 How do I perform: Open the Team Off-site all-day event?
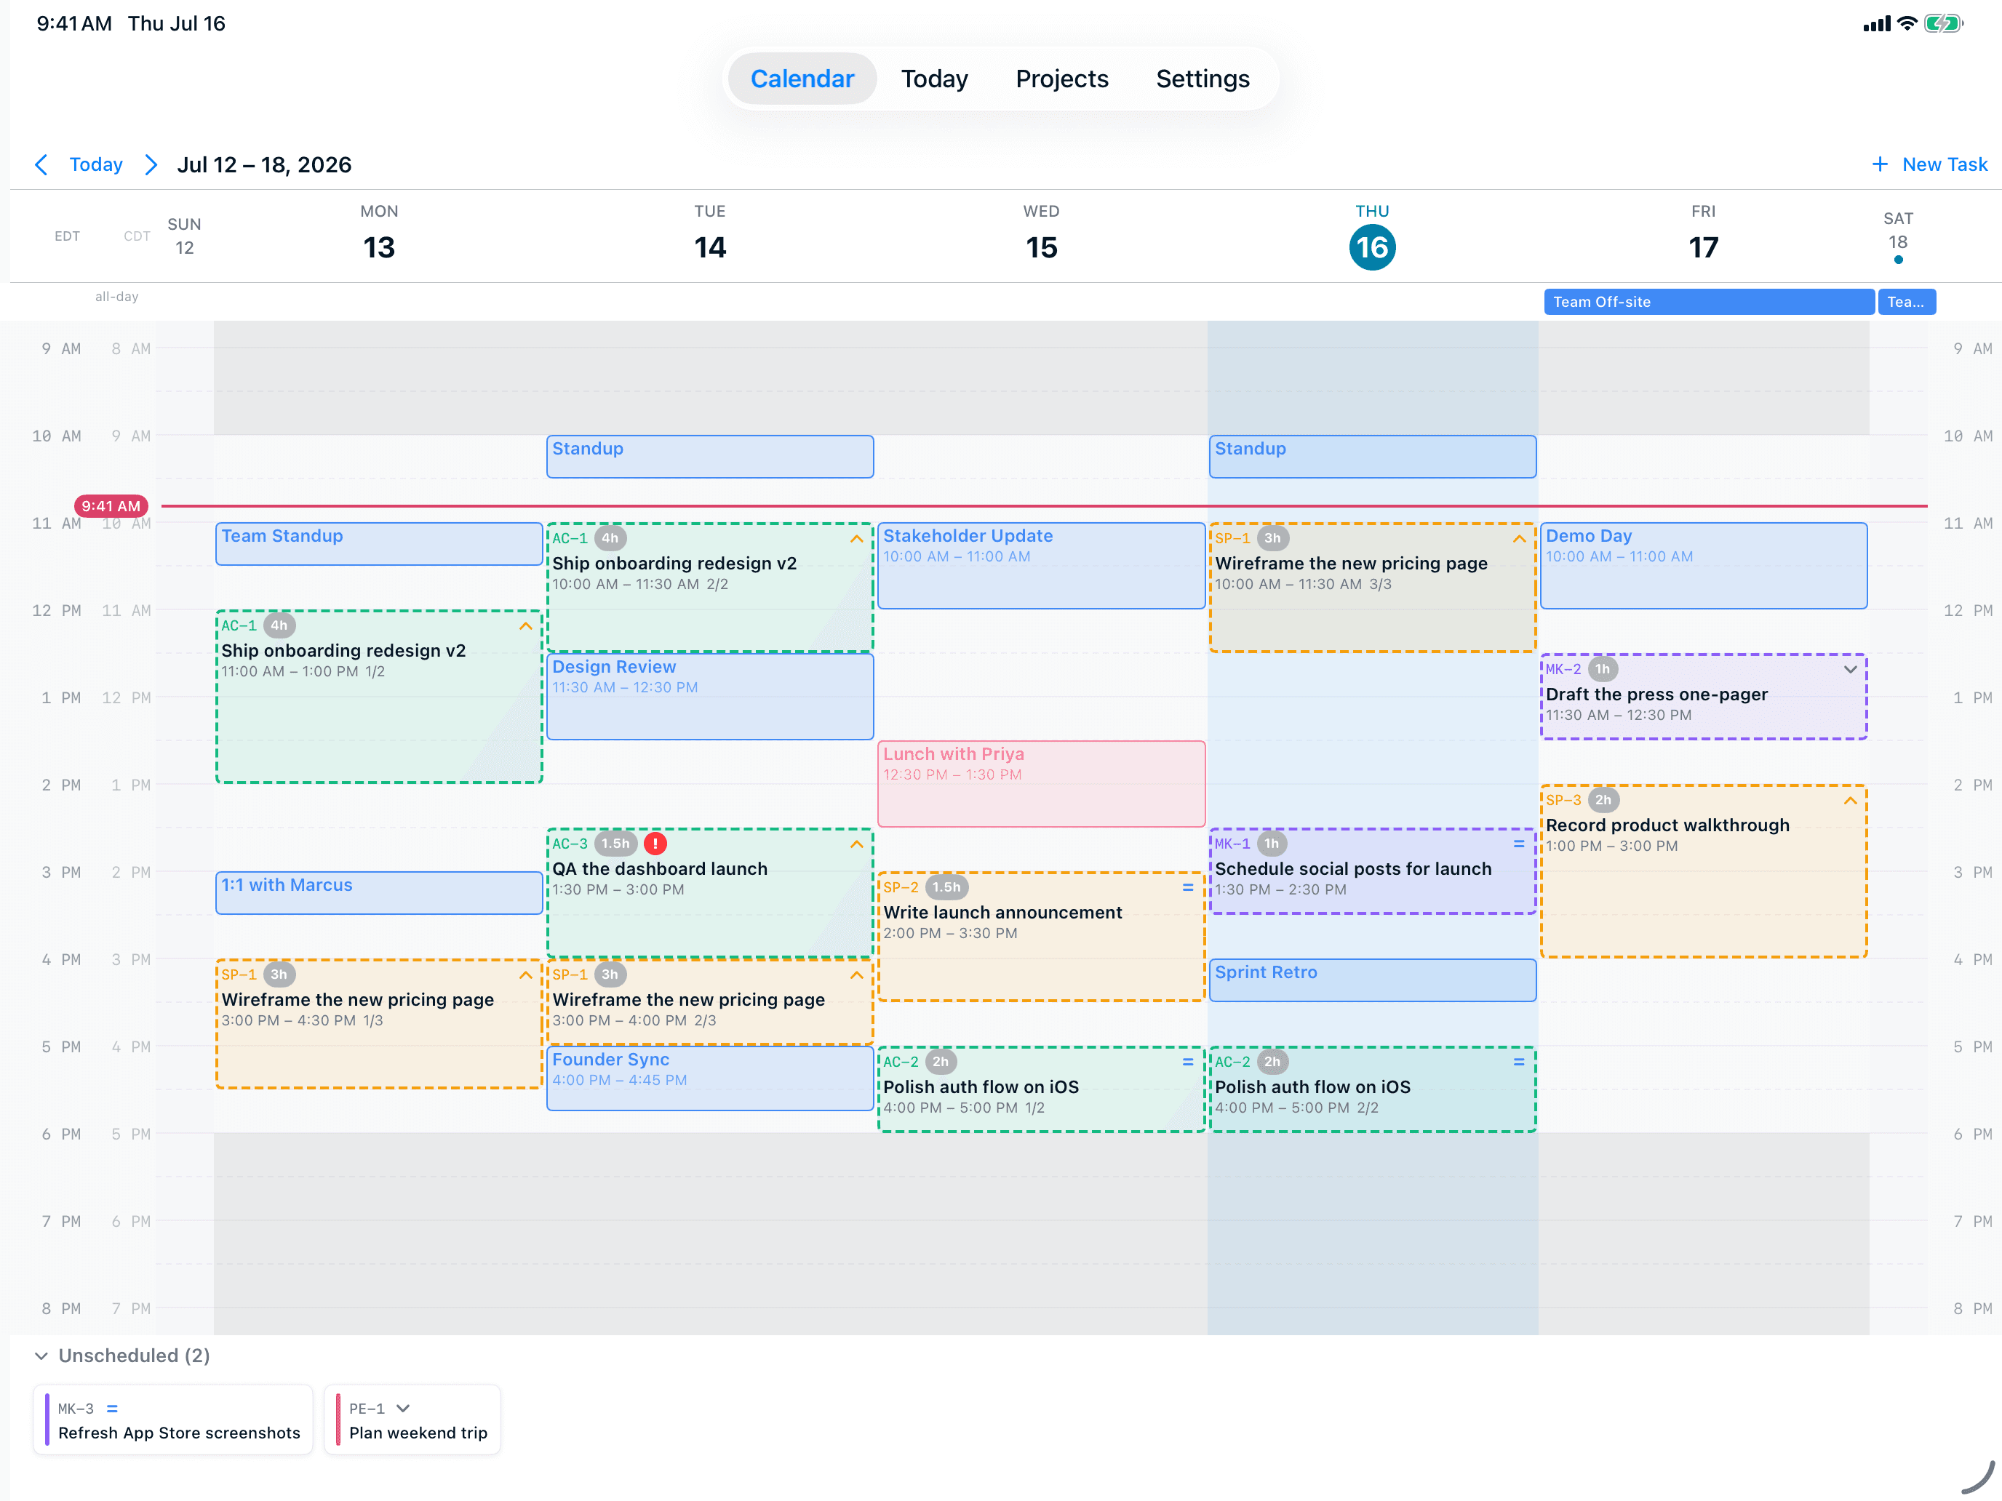(1708, 303)
